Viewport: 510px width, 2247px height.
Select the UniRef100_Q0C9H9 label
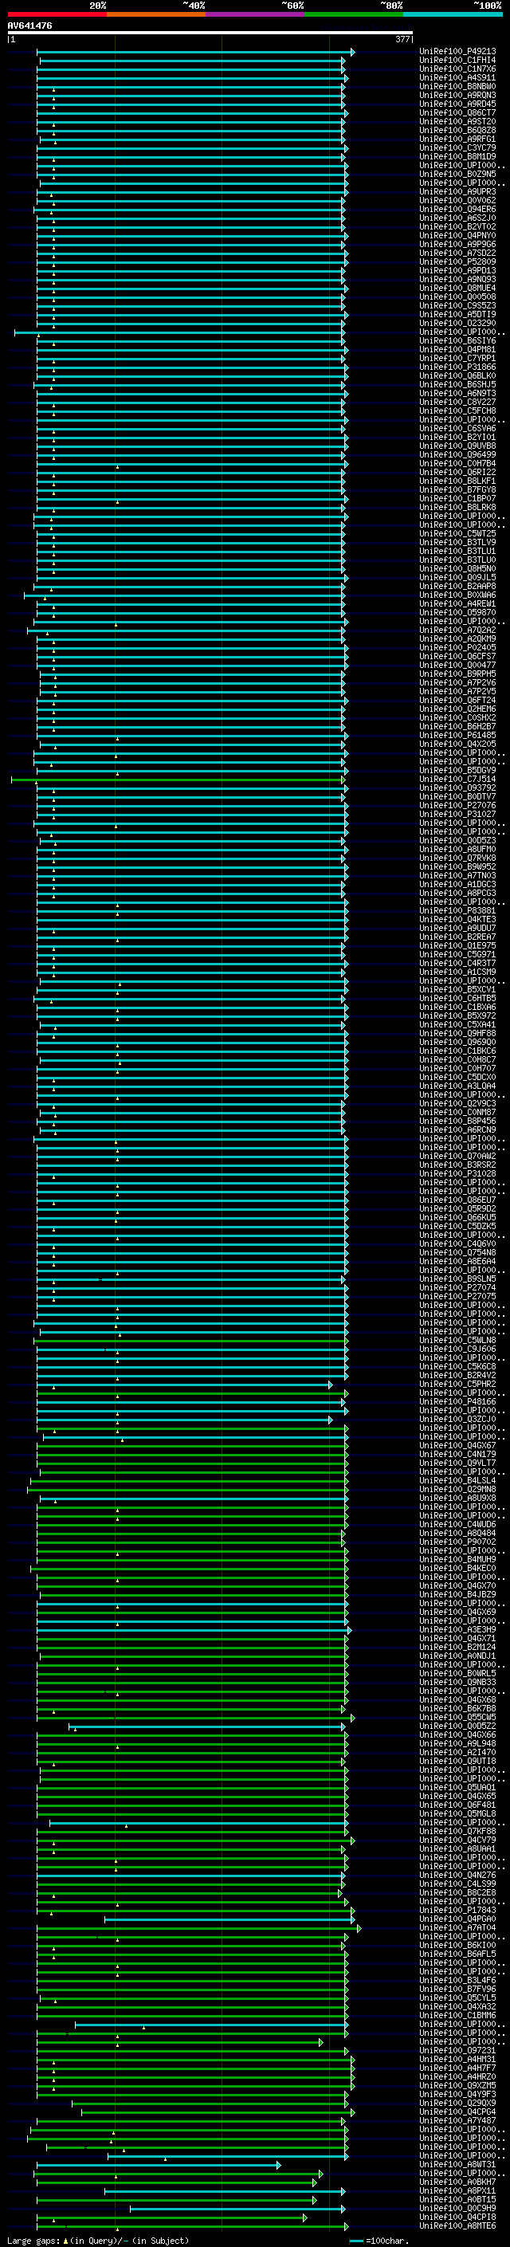click(x=457, y=2208)
